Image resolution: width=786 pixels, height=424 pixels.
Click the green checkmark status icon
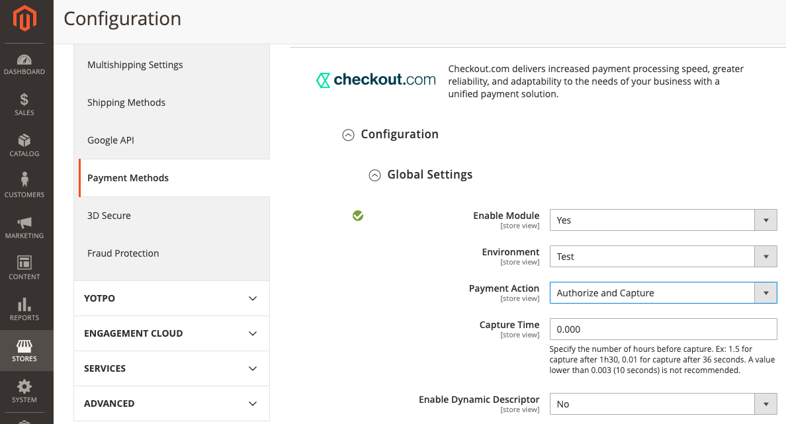pyautogui.click(x=358, y=216)
